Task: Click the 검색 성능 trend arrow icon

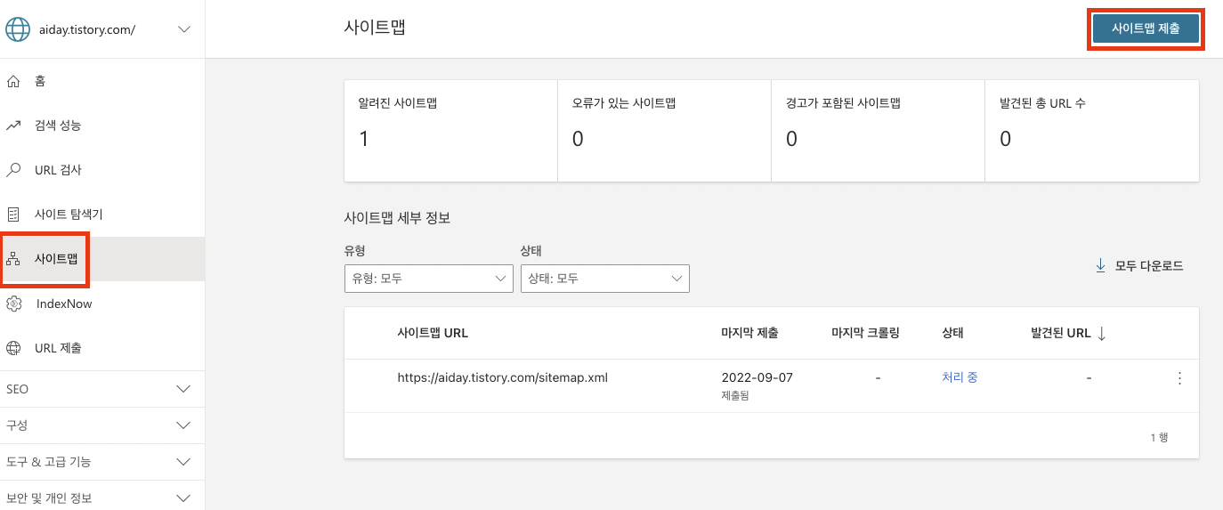Action: (13, 125)
